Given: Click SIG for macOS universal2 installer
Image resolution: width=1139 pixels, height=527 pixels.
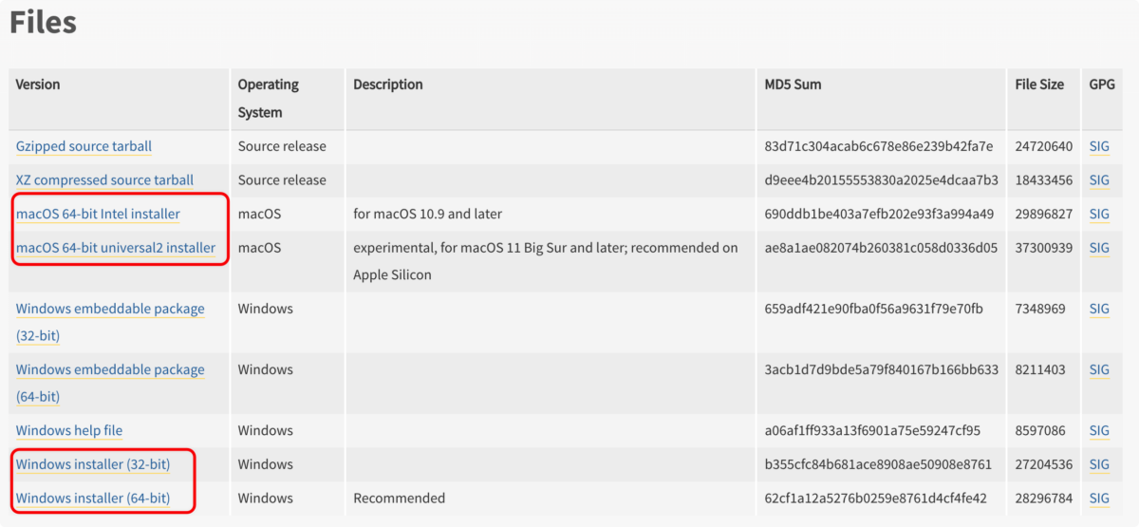Looking at the screenshot, I should [1099, 248].
